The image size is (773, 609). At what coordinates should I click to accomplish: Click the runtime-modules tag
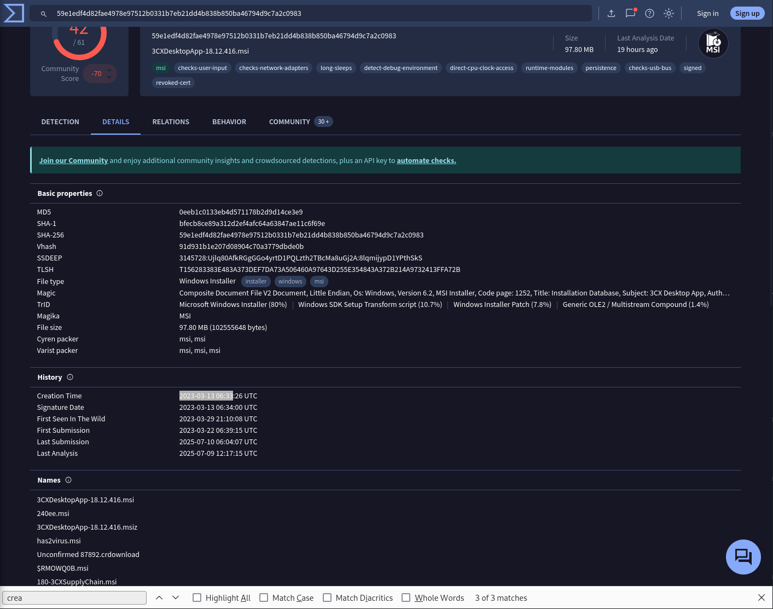point(550,68)
